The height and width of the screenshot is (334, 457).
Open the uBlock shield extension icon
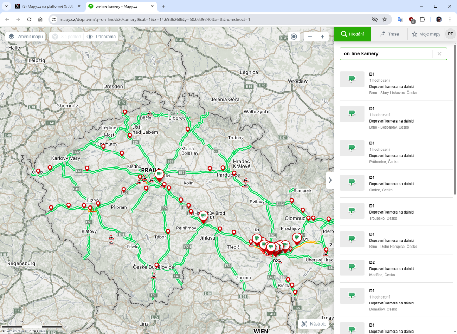click(411, 20)
